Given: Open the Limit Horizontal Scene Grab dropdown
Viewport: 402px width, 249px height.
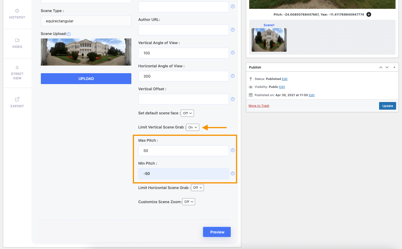Looking at the screenshot, I should pos(197,188).
